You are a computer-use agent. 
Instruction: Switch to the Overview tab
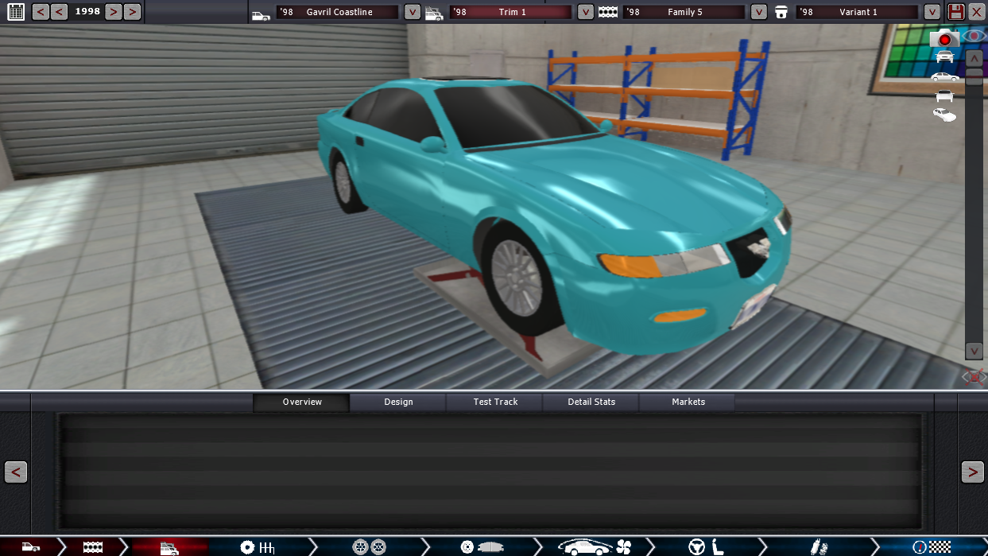302,402
